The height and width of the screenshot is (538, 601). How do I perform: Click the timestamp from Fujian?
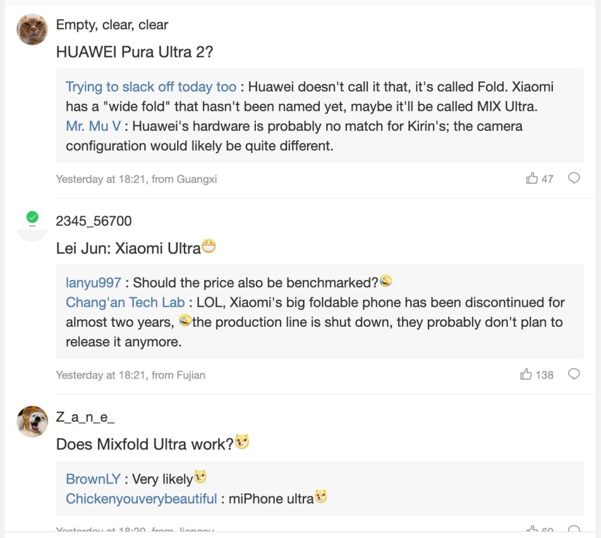point(130,375)
